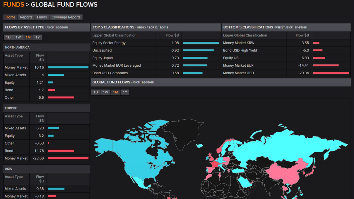Click Equity US classification row

click(286, 58)
